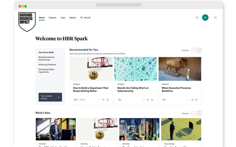Open the Admin tab
The image size is (236, 147).
(x=73, y=18)
